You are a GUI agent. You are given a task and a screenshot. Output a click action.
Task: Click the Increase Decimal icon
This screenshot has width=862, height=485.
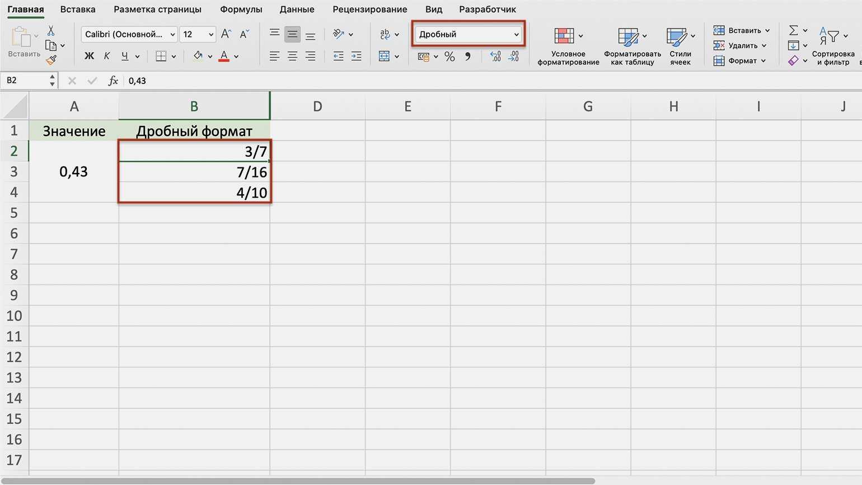pyautogui.click(x=495, y=57)
